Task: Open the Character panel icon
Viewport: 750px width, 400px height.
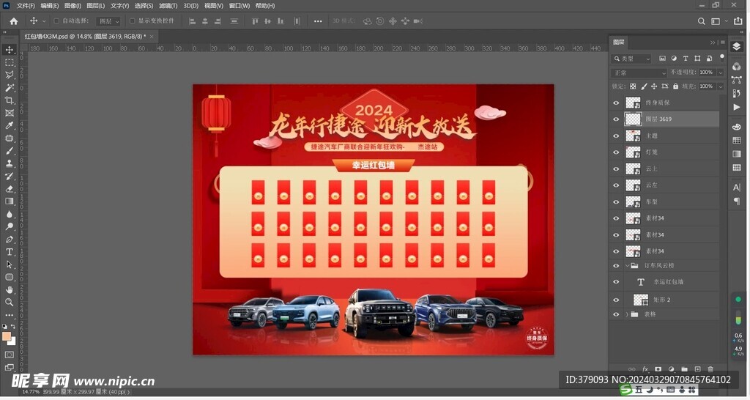Action: [x=737, y=188]
